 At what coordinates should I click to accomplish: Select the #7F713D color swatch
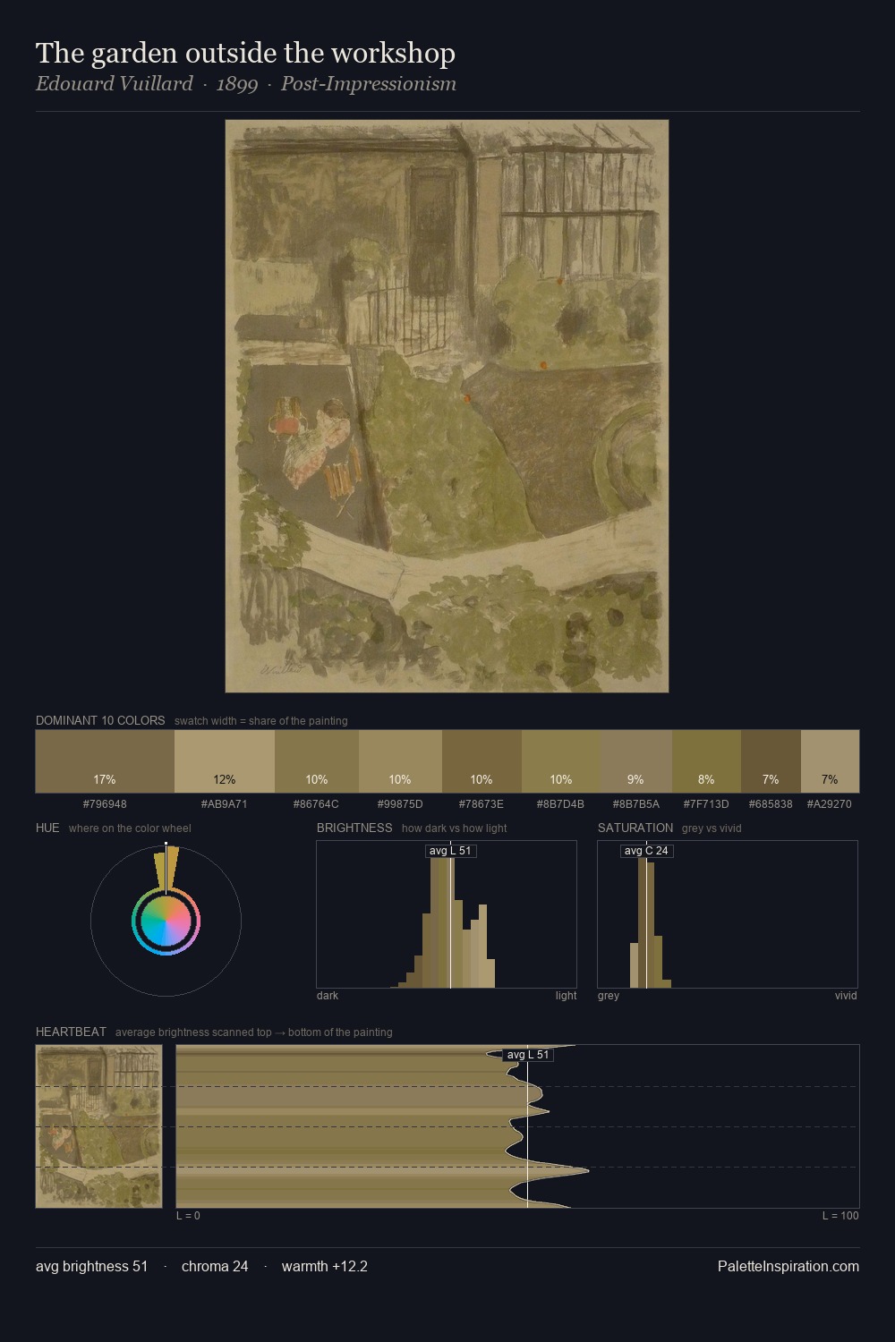[x=706, y=761]
